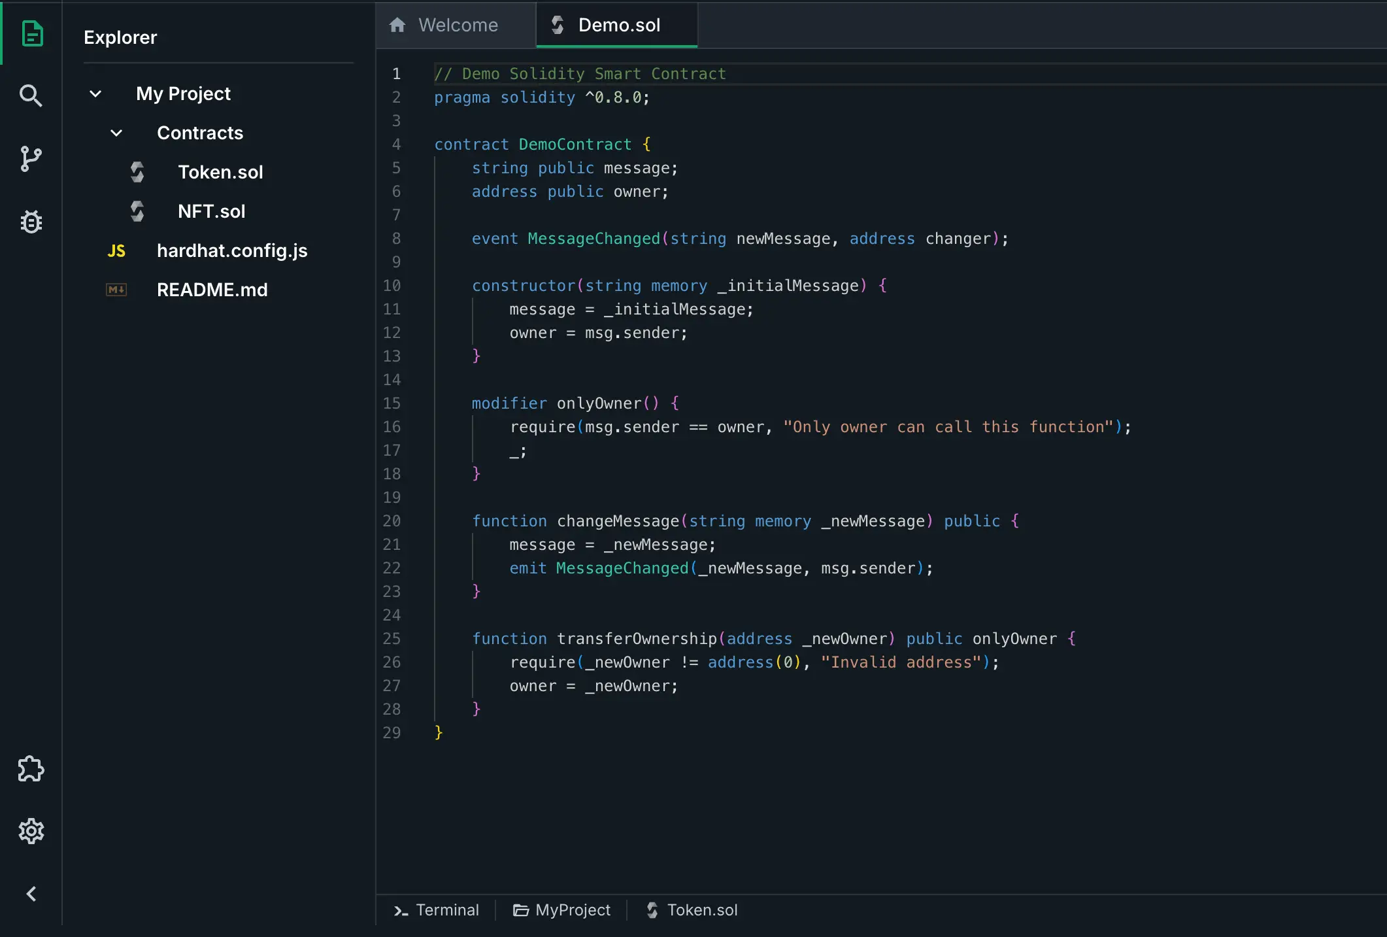Image resolution: width=1387 pixels, height=937 pixels.
Task: Select the Demo.sol tab
Action: [x=617, y=25]
